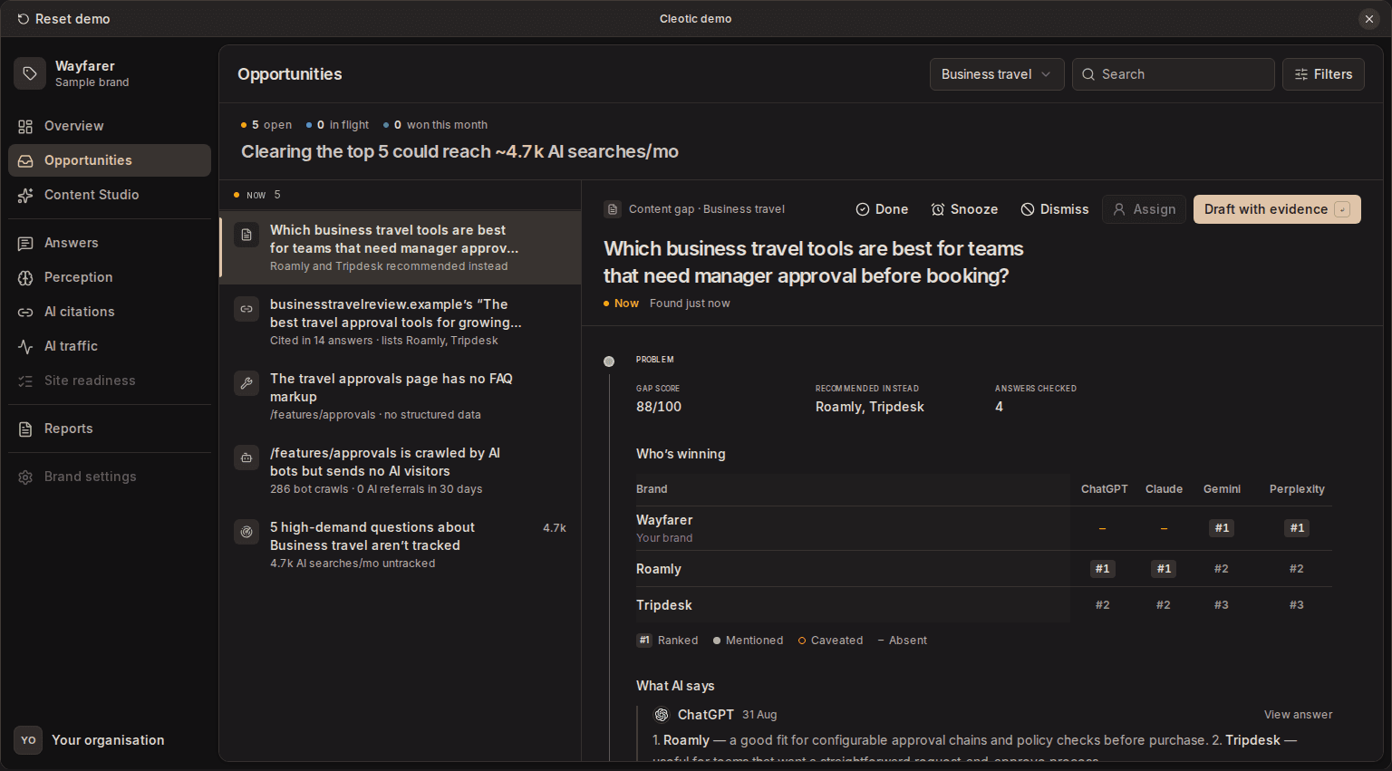Click Draft with evidence
The image size is (1392, 771).
[x=1277, y=209]
